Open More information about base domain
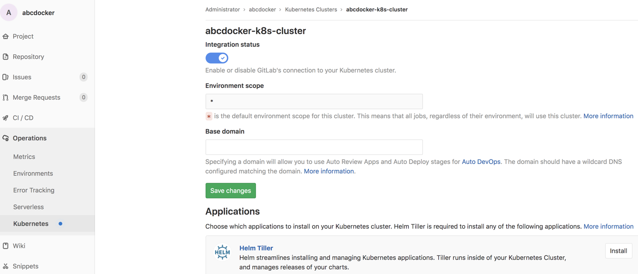The height and width of the screenshot is (274, 638). pyautogui.click(x=329, y=171)
